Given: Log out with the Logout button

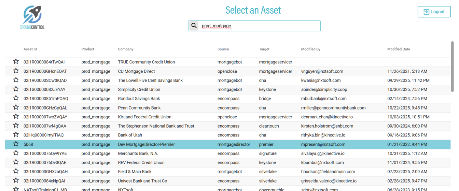Looking at the screenshot, I should pos(434,12).
